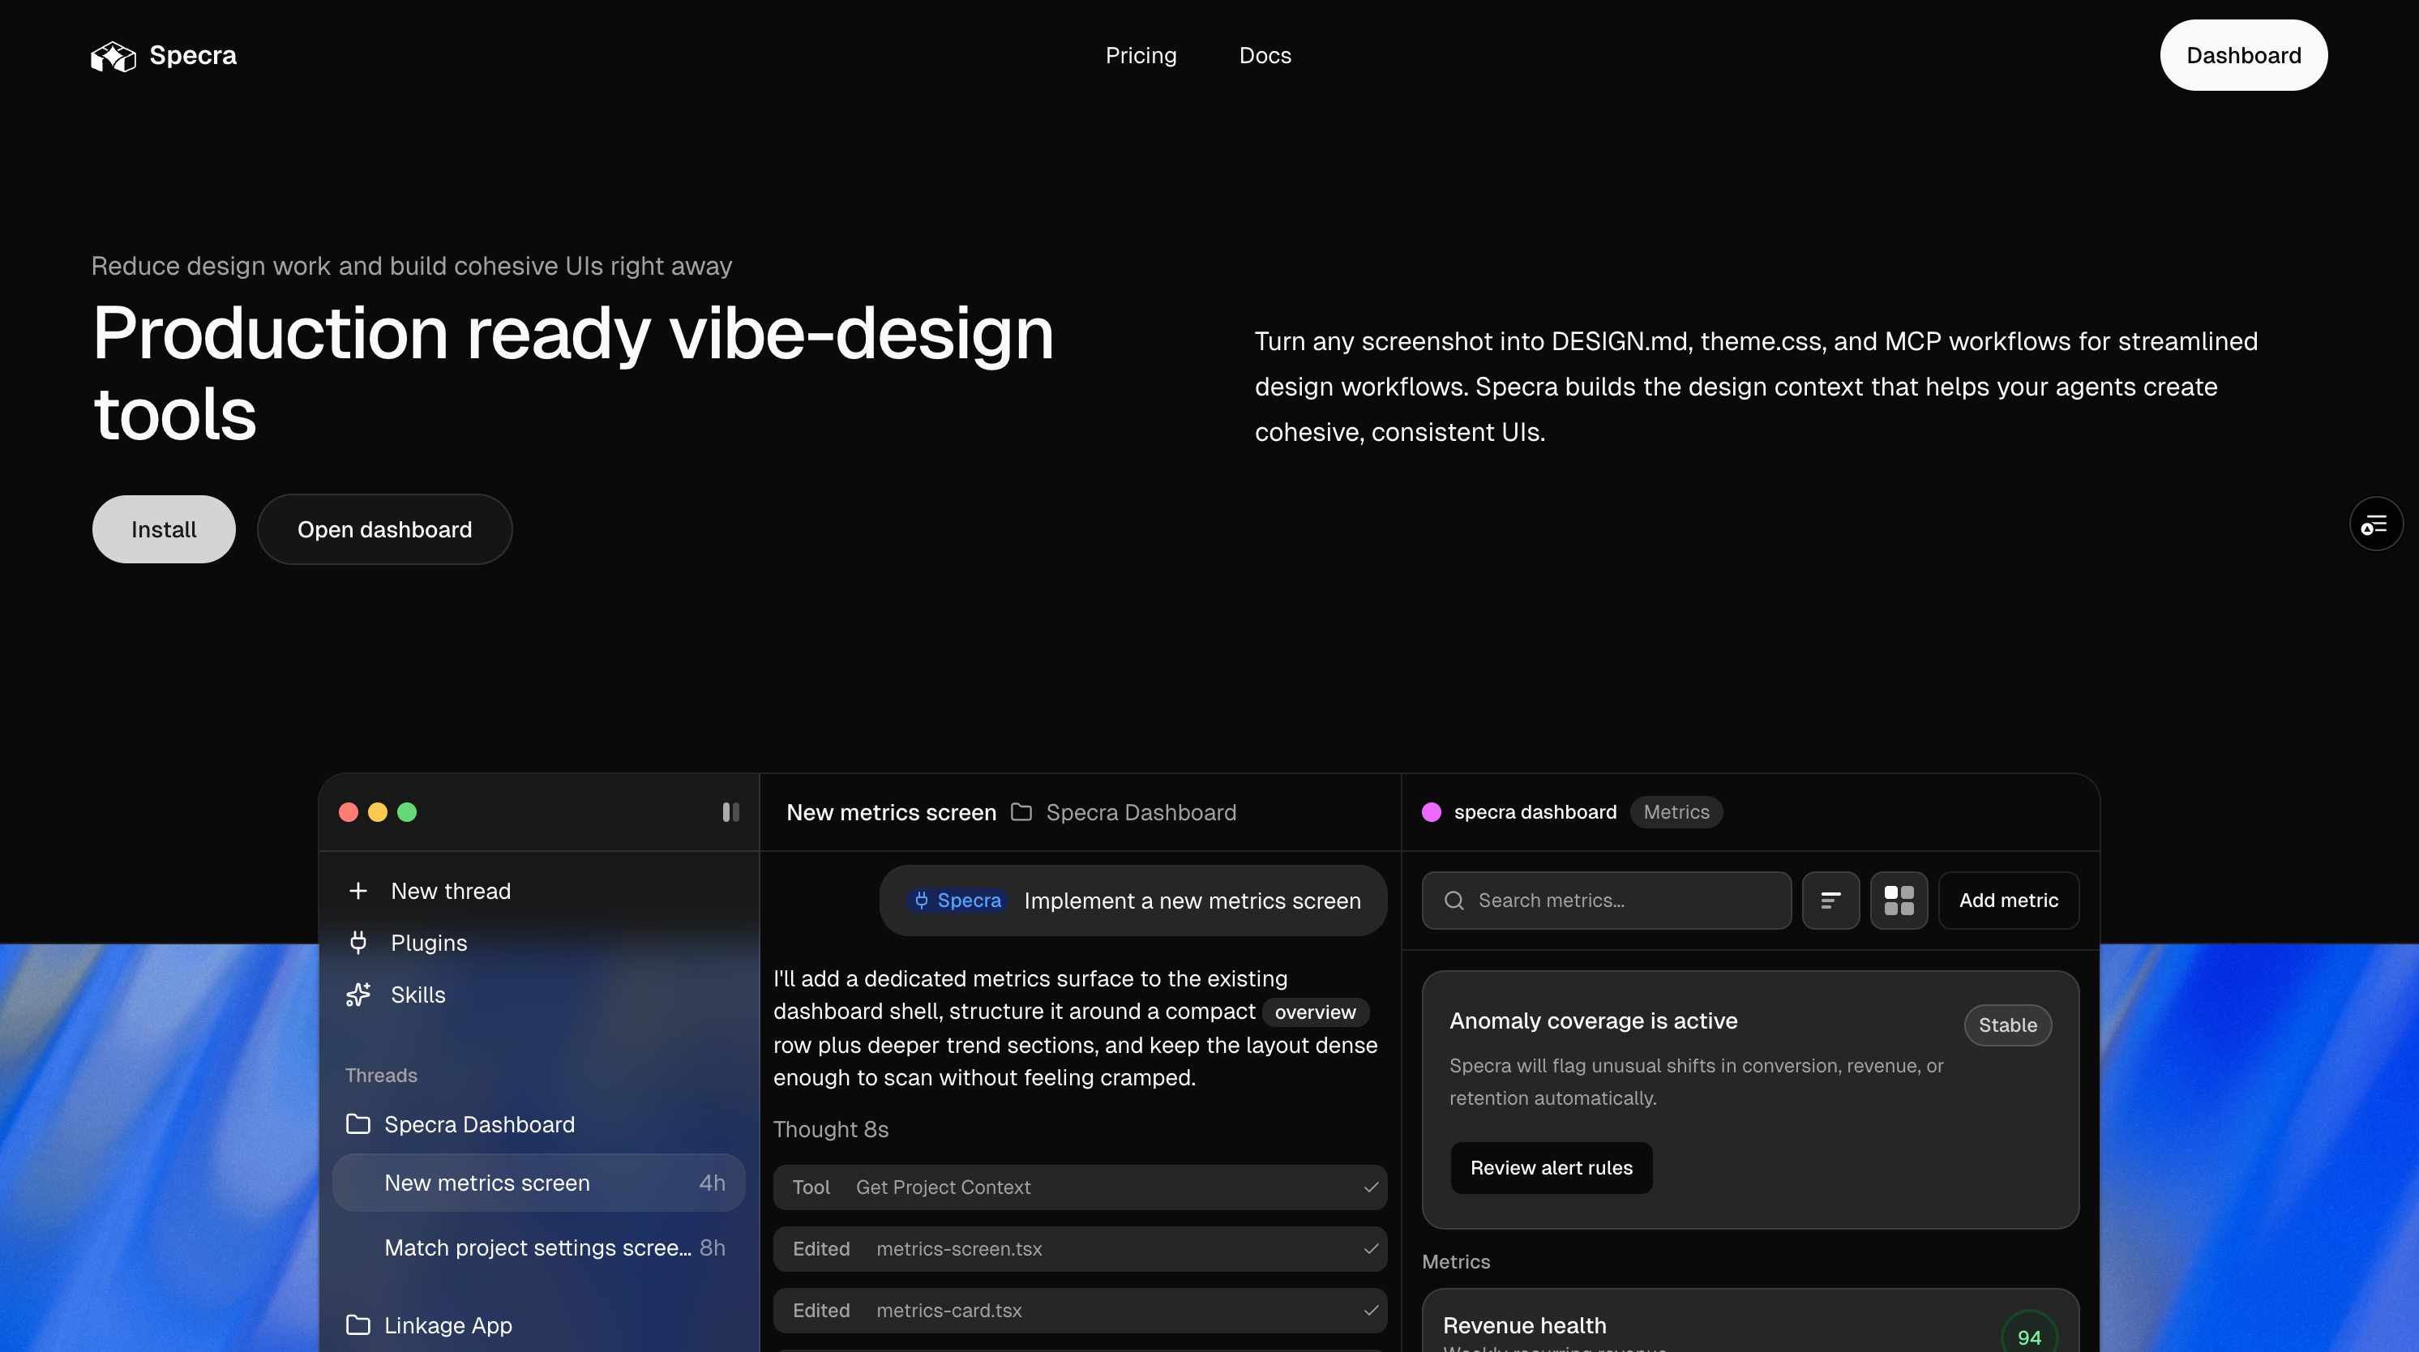Image resolution: width=2419 pixels, height=1352 pixels.
Task: Expand the Linkage App folder
Action: tap(448, 1326)
